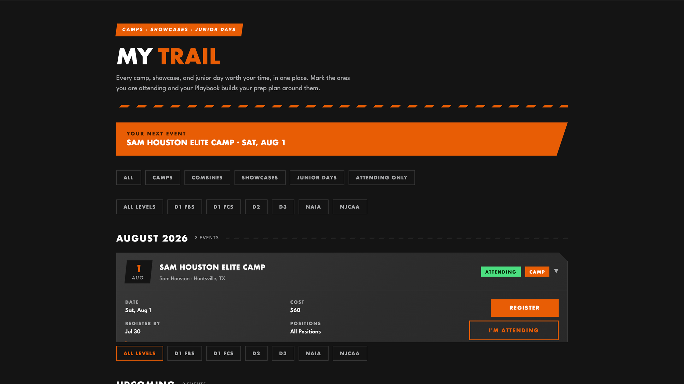Open the Your Next Event orange banner
The height and width of the screenshot is (384, 684).
[x=341, y=139]
